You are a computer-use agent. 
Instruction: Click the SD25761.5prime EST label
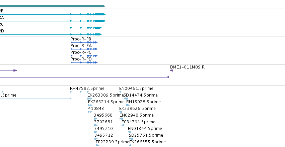pos(146,135)
